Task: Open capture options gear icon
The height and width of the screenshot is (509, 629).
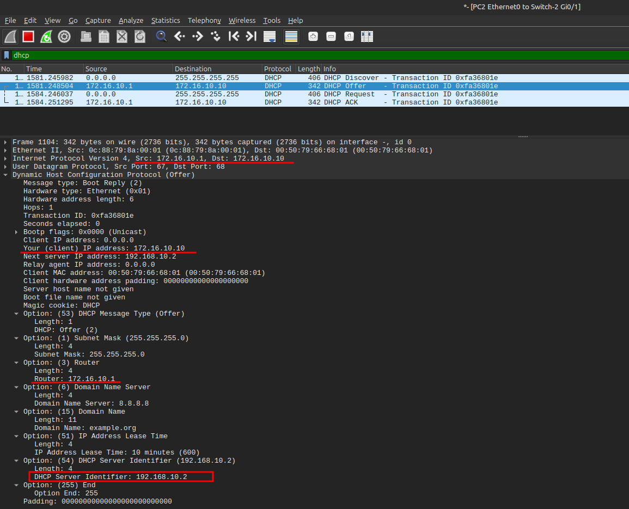Action: coord(64,37)
